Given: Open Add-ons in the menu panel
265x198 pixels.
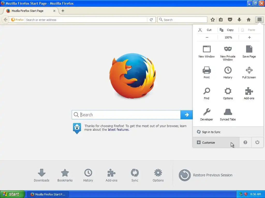Looking at the screenshot, I should (x=249, y=94).
